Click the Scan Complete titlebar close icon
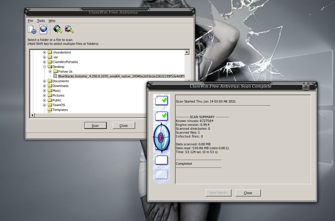335x221 pixels. [x=306, y=86]
